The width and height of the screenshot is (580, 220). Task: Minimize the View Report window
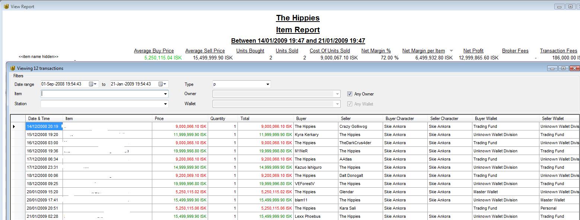pos(559,7)
